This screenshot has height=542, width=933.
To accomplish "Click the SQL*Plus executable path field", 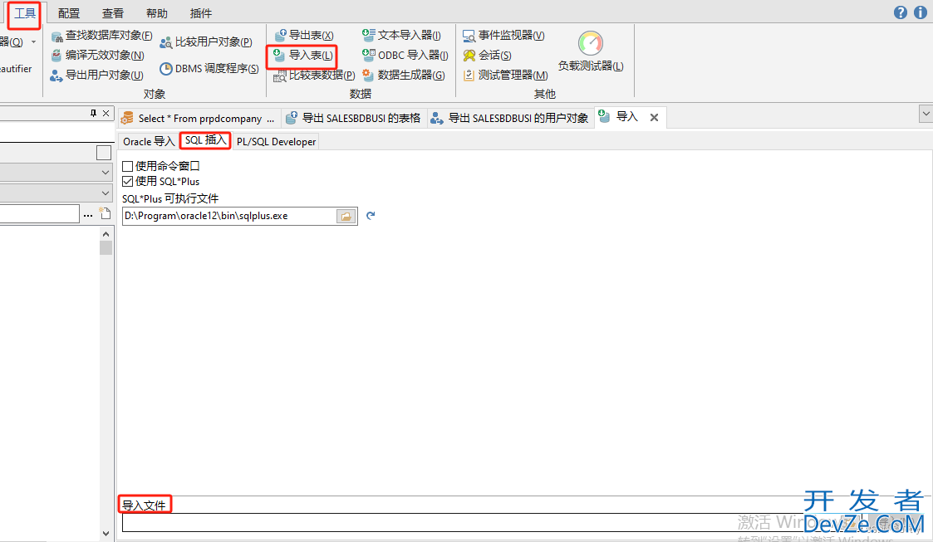I will [229, 216].
